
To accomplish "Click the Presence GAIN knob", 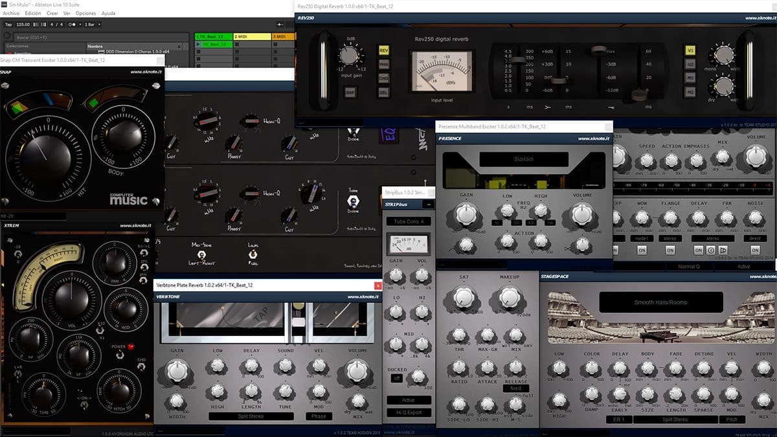I will [466, 214].
